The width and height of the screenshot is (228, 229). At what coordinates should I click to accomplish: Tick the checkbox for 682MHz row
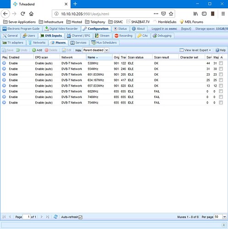pos(221,91)
